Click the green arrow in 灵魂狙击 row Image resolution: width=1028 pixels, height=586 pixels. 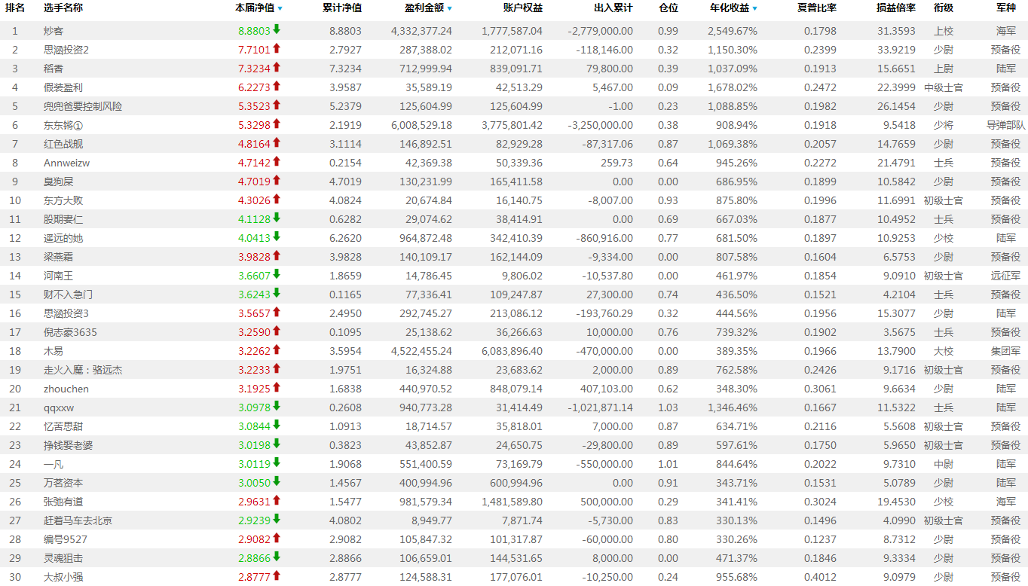click(x=277, y=557)
